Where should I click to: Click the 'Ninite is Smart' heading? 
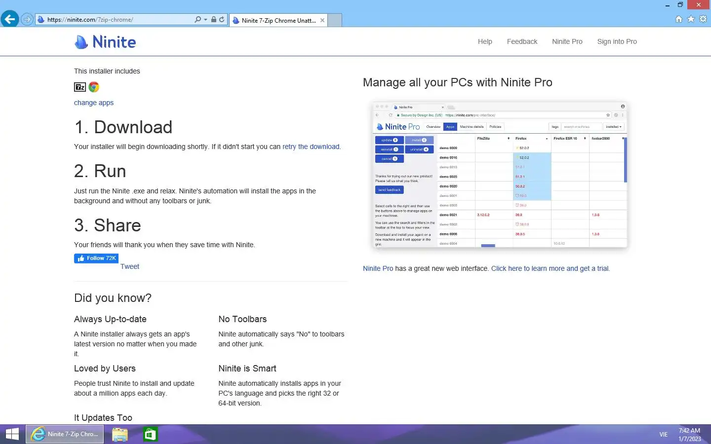pyautogui.click(x=247, y=369)
